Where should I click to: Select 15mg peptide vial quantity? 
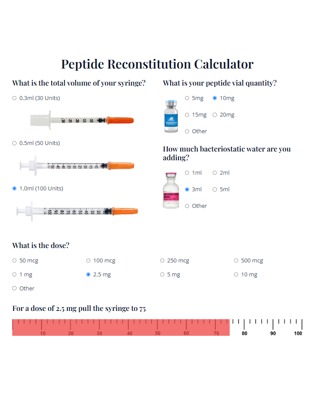(187, 114)
